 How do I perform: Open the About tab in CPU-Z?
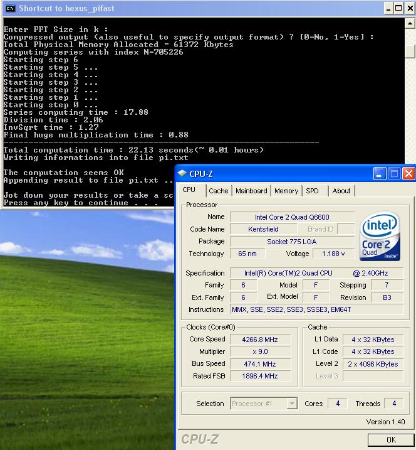(341, 191)
